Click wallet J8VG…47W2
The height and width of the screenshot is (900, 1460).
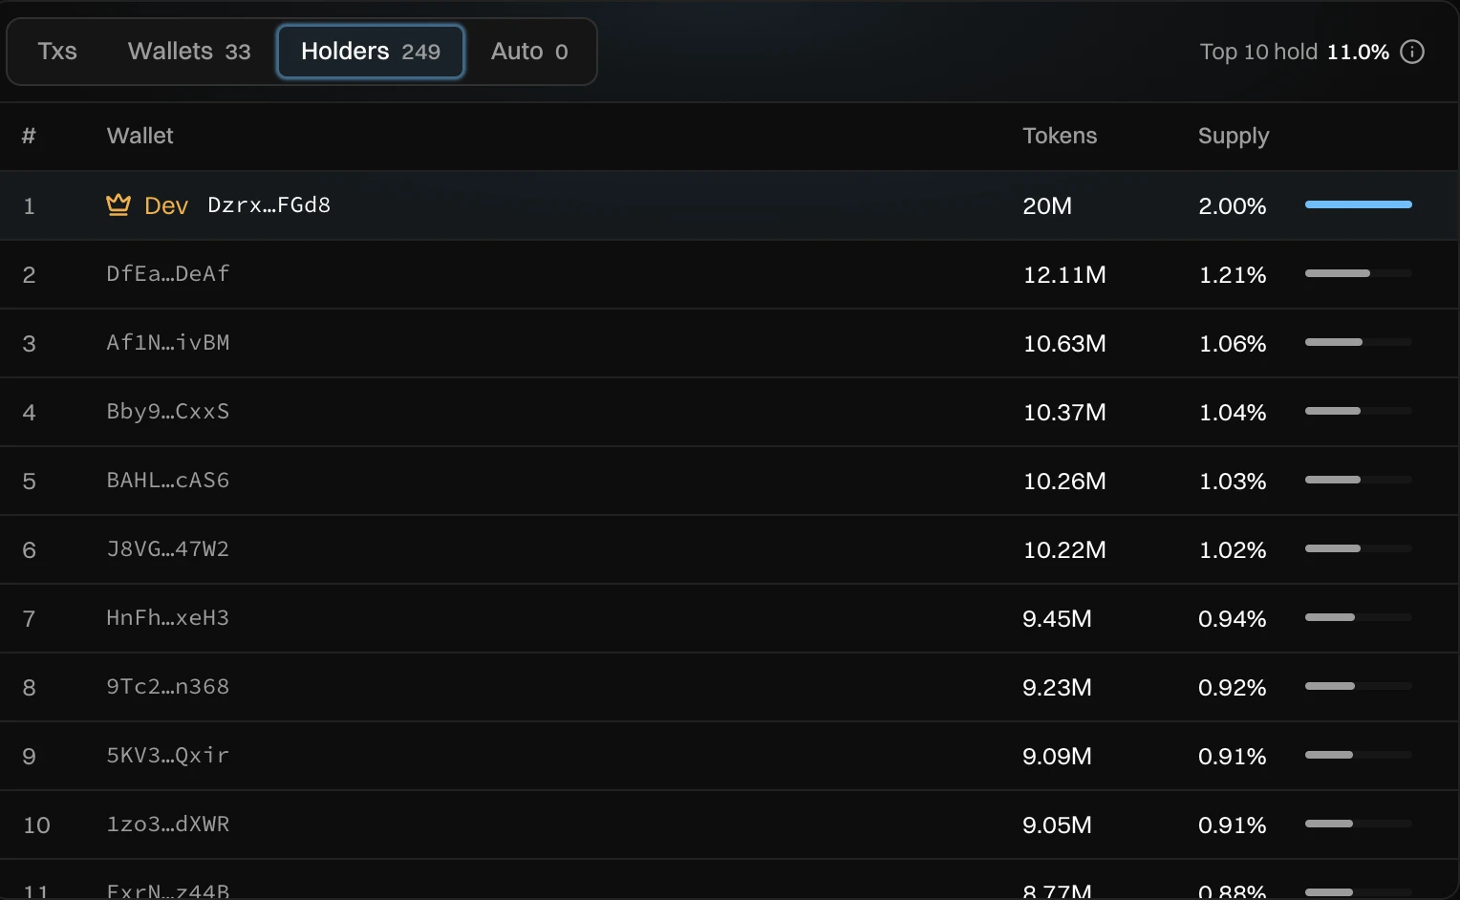(x=168, y=549)
